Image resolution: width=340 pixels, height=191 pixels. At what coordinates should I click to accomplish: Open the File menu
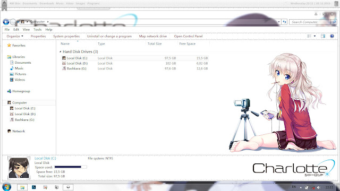(x=7, y=30)
